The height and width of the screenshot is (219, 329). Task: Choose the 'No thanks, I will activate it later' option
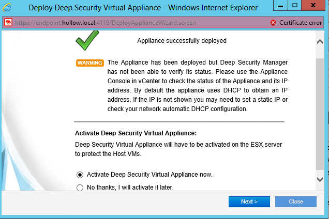click(80, 187)
